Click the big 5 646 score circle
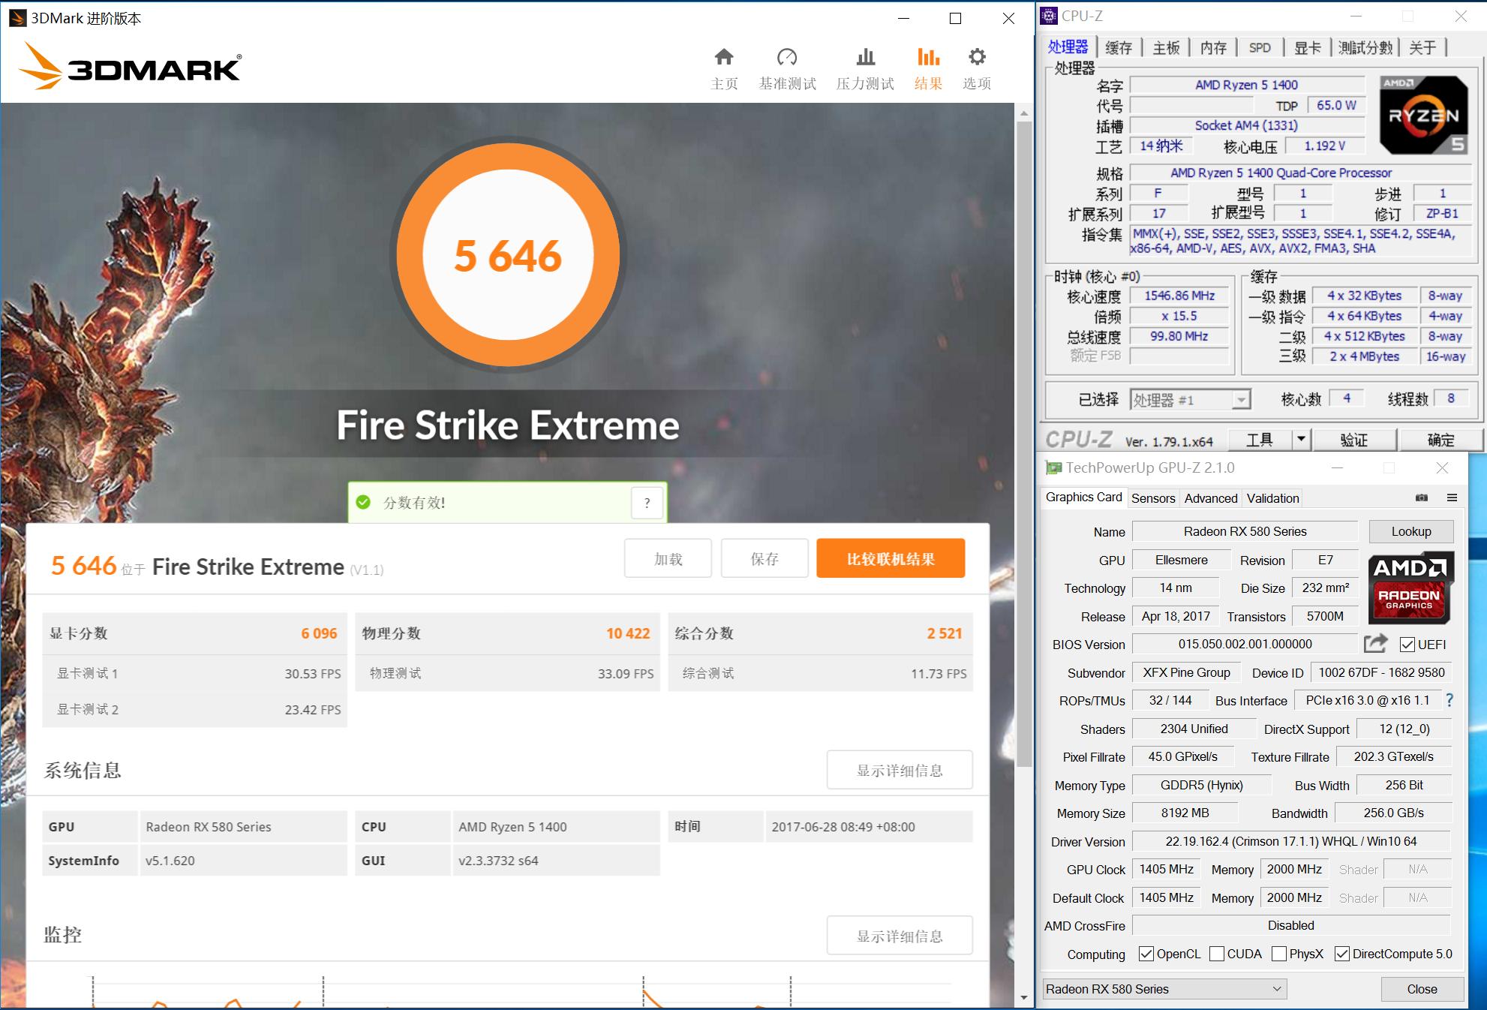Image resolution: width=1487 pixels, height=1010 pixels. coord(508,255)
